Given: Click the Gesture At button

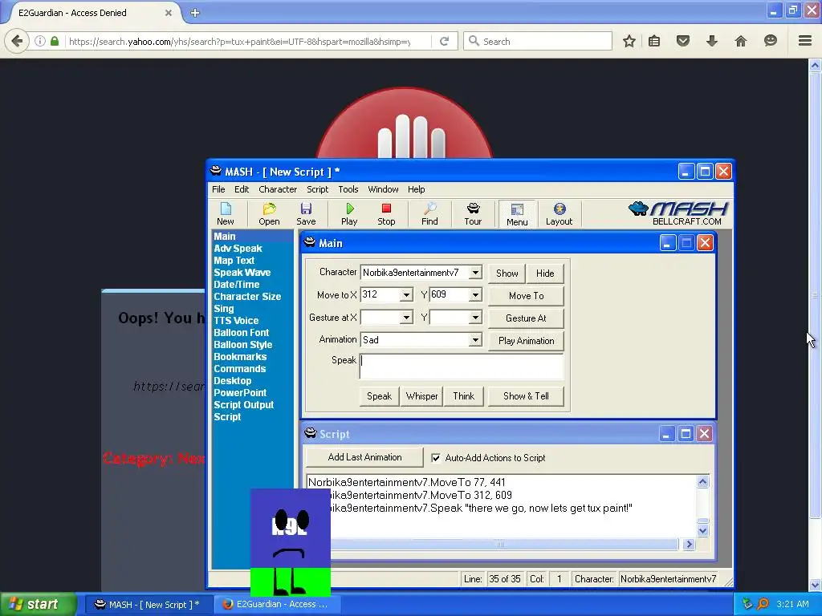Looking at the screenshot, I should [x=526, y=318].
